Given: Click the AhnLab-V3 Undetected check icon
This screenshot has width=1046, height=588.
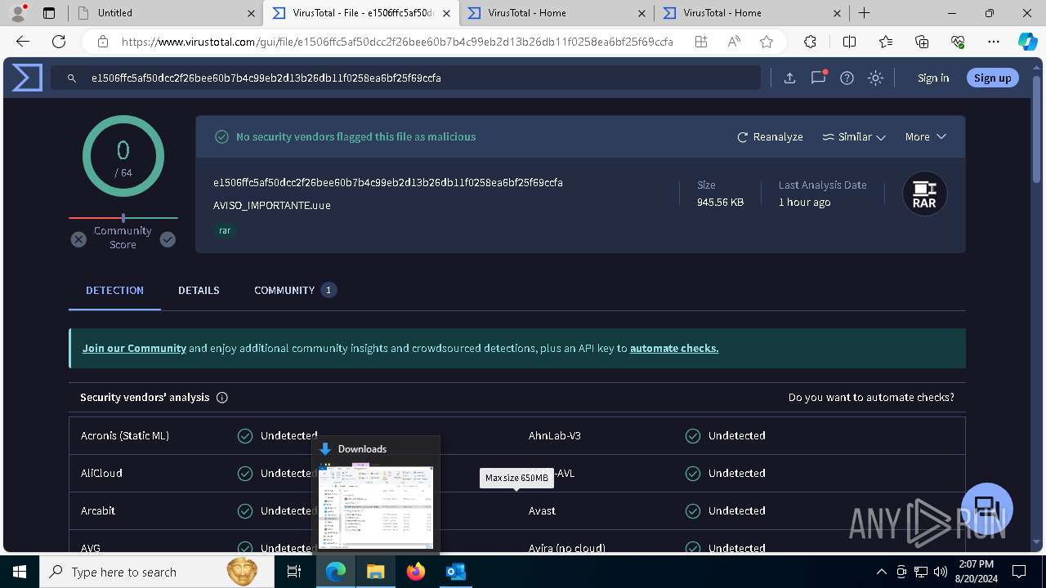Looking at the screenshot, I should coord(693,436).
